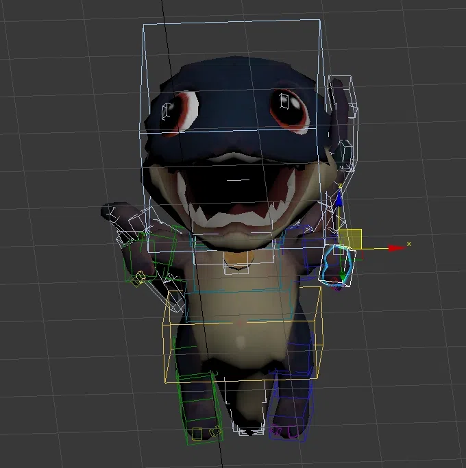Select the blue bone on the right leg

click(x=291, y=401)
